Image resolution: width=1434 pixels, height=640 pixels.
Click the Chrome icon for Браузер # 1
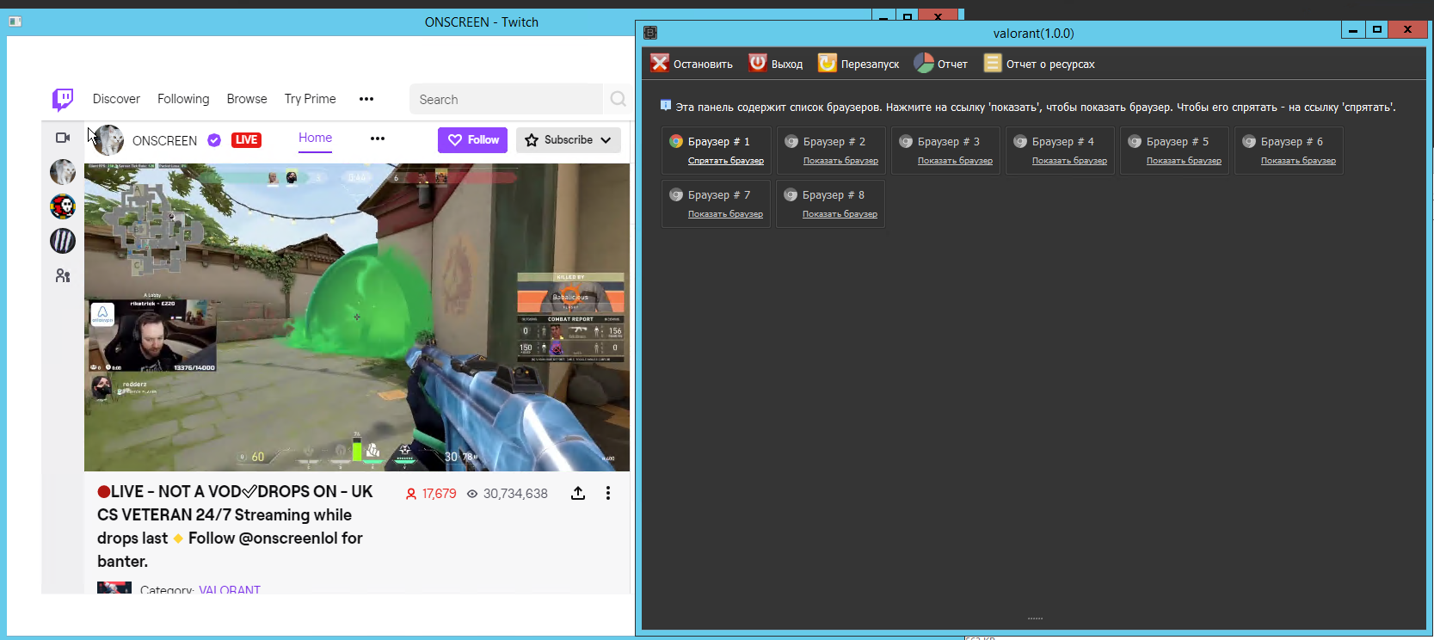tap(676, 141)
